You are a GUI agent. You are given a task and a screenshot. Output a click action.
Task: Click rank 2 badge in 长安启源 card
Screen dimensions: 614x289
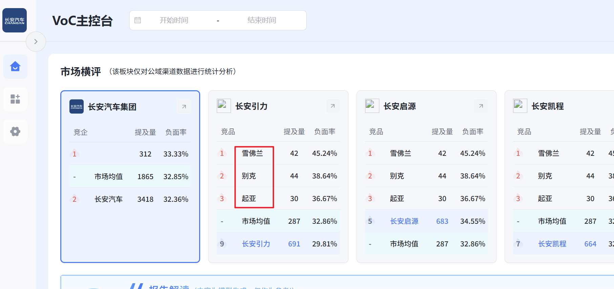tap(370, 176)
